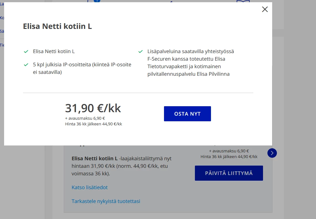Click checkmark beside Elisa Netti kotiin L
316x219 pixels.
point(26,52)
